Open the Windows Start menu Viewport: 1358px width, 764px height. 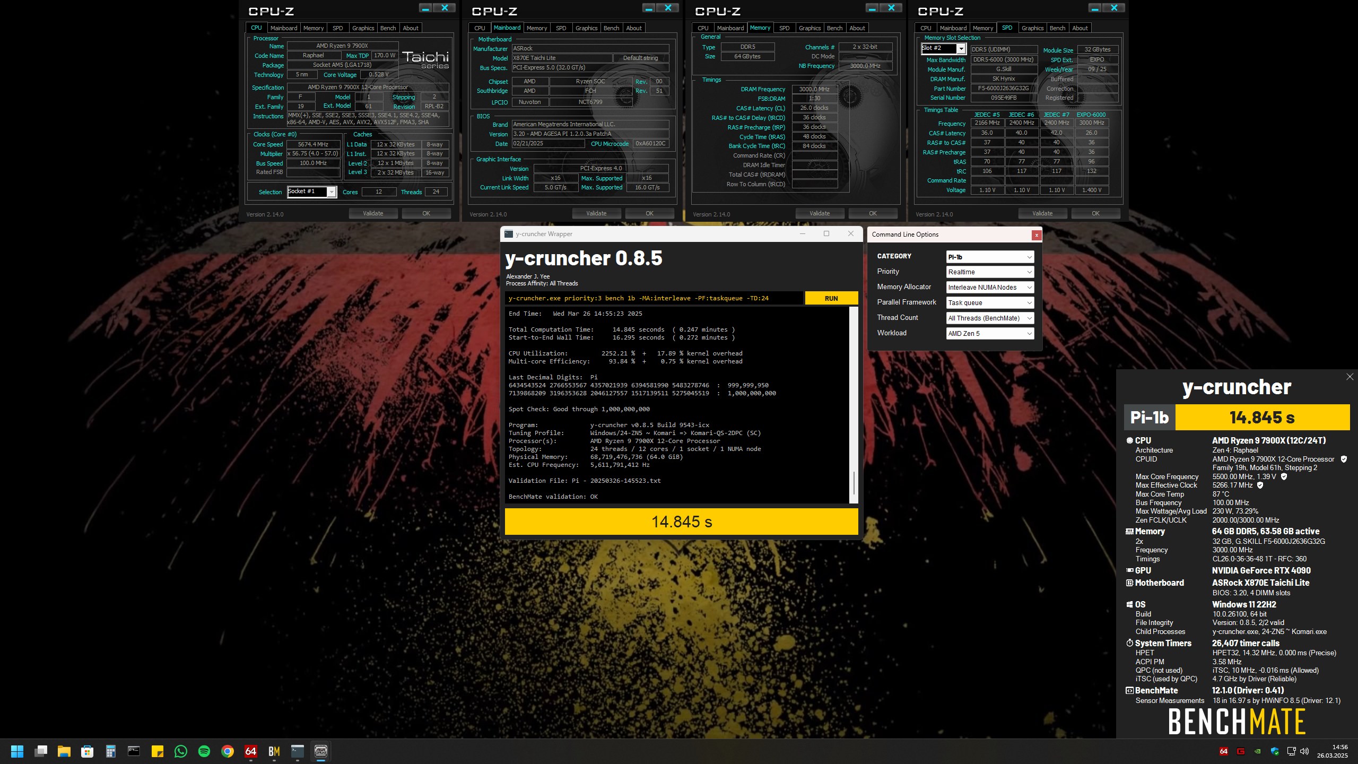pyautogui.click(x=17, y=751)
